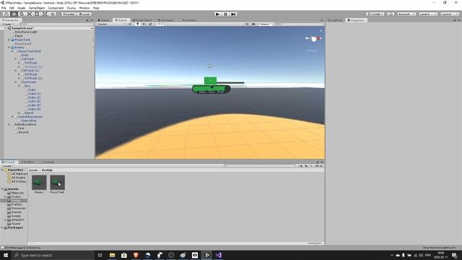Screen dimensions: 462x260
Task: Open Hierarchy Create dropdown
Action: click(x=7, y=24)
